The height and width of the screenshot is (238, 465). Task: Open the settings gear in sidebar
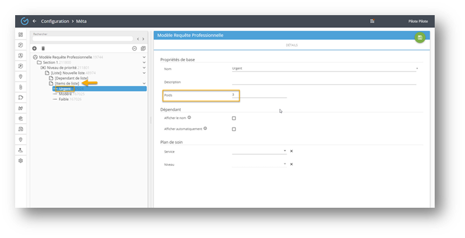[x=21, y=160]
